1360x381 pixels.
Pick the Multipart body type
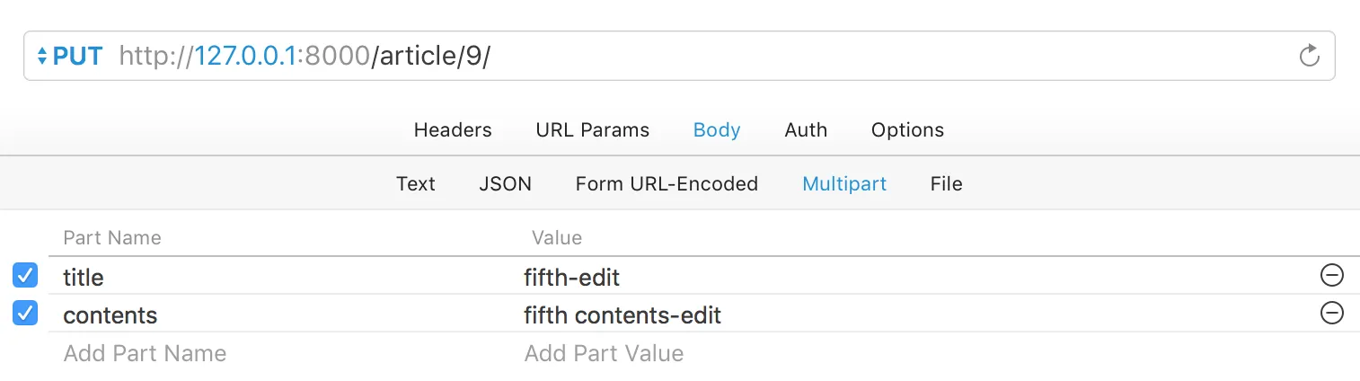(x=844, y=183)
